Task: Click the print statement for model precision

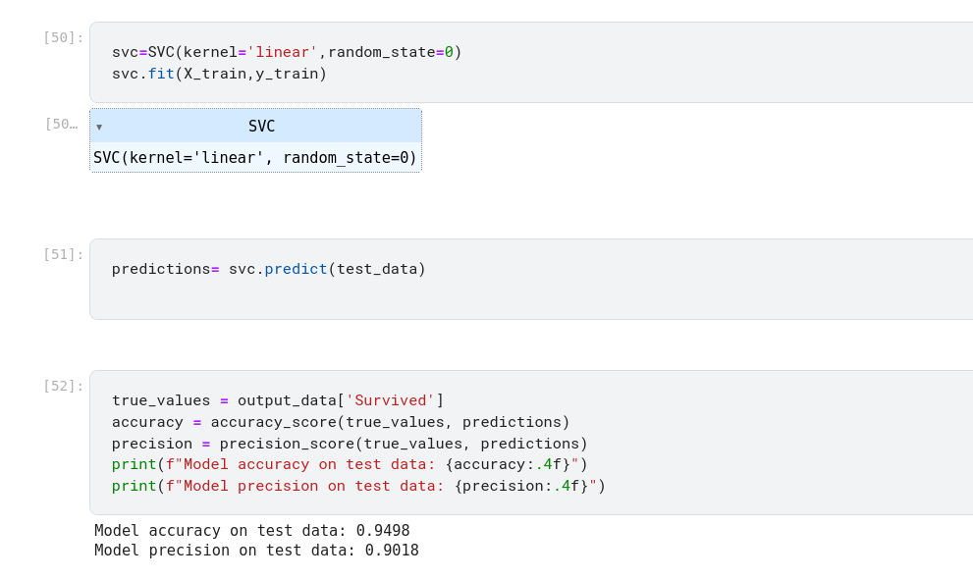Action: [358, 486]
